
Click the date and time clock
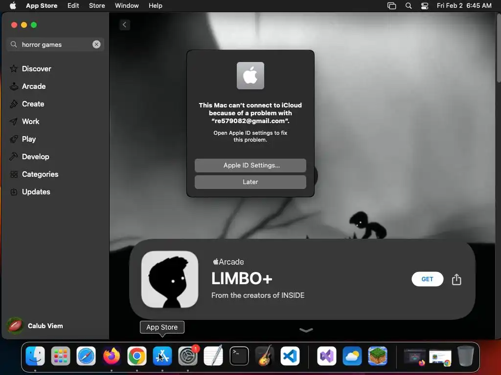click(x=464, y=5)
